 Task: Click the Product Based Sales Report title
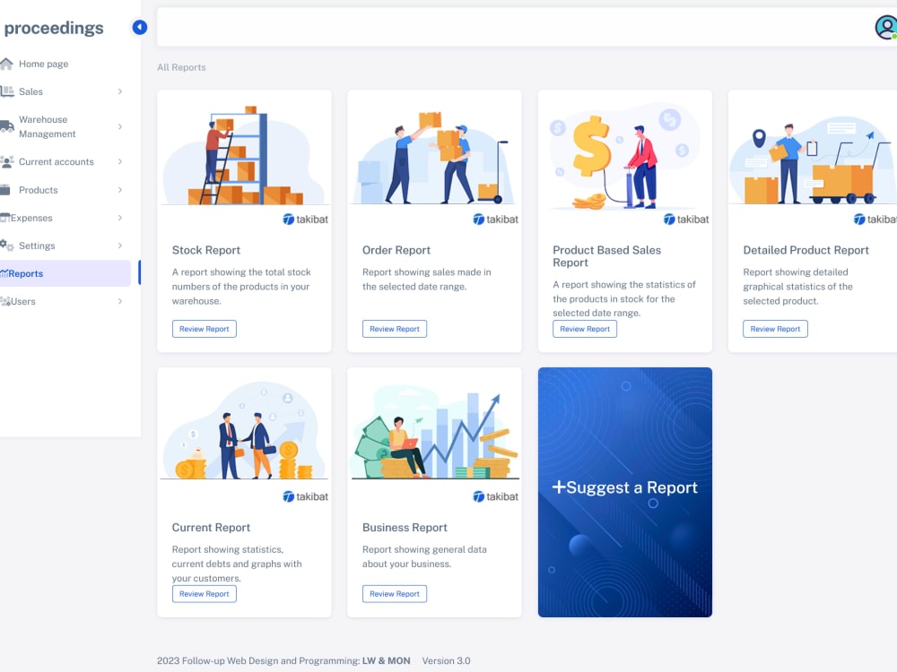point(607,256)
